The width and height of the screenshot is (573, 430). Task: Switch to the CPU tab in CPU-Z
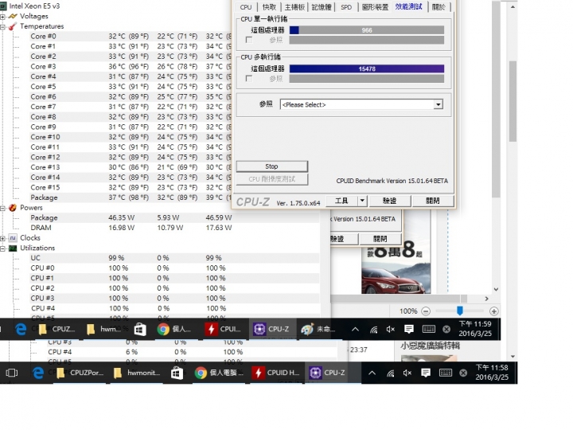click(x=246, y=7)
